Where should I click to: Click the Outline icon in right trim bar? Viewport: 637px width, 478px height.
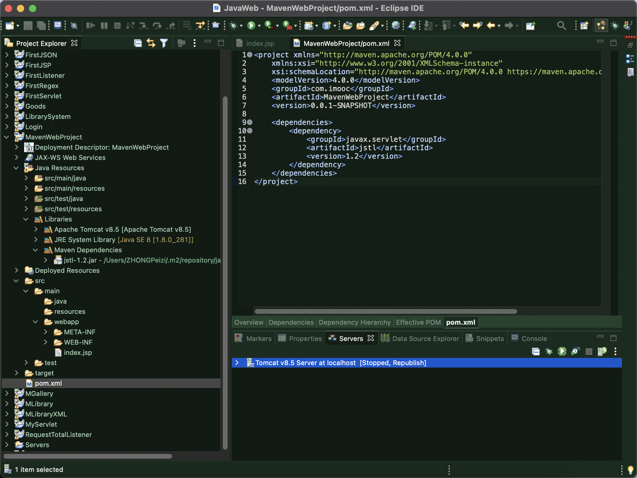pyautogui.click(x=630, y=59)
